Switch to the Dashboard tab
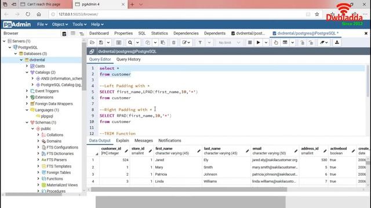The height and width of the screenshot is (208, 371). (x=99, y=34)
